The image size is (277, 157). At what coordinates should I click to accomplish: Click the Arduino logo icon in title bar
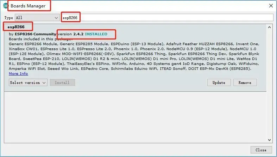(x=5, y=6)
